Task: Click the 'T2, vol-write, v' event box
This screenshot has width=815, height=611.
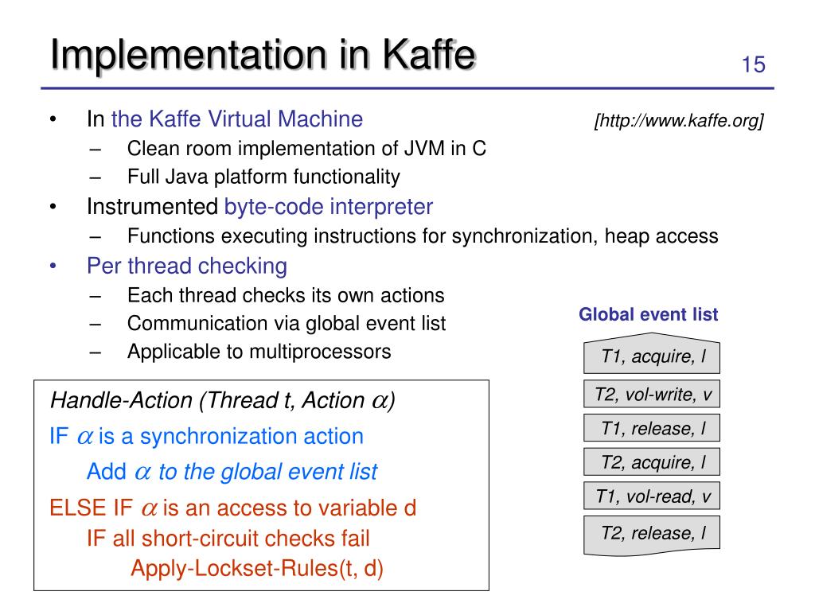Action: point(652,395)
